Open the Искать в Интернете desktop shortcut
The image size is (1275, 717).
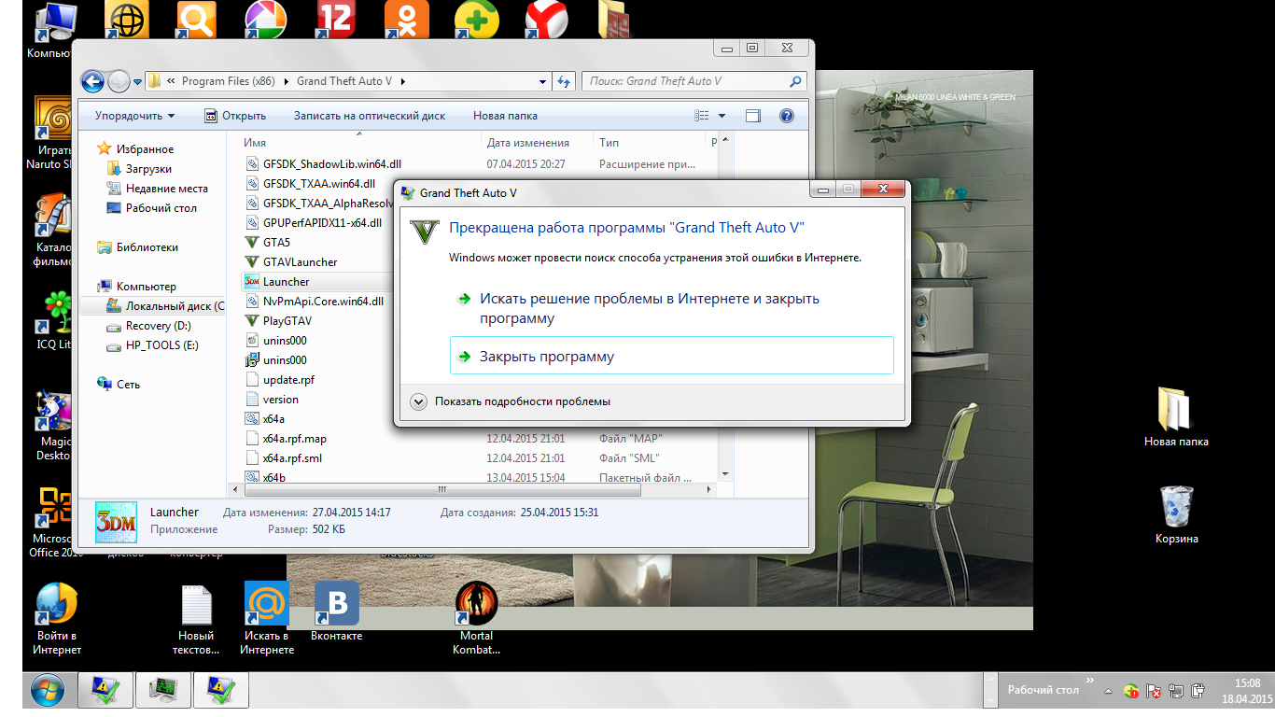click(x=267, y=618)
